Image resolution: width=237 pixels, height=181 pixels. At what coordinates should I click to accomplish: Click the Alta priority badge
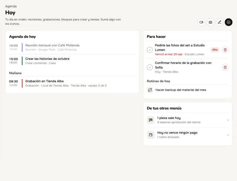pyautogui.click(x=215, y=49)
